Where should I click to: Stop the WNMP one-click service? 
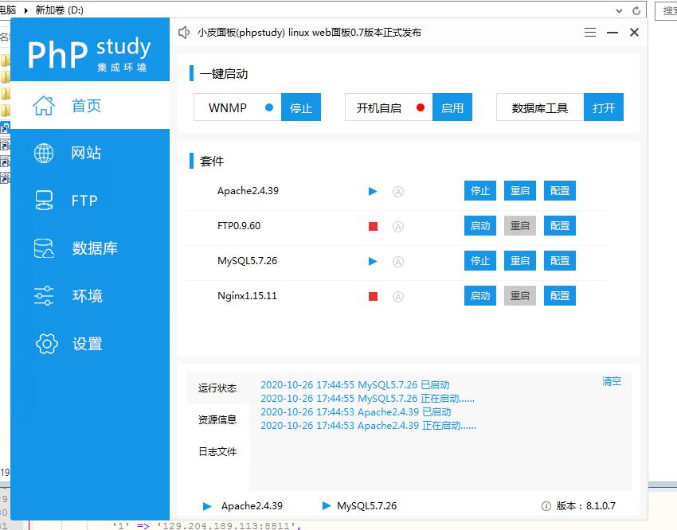301,107
